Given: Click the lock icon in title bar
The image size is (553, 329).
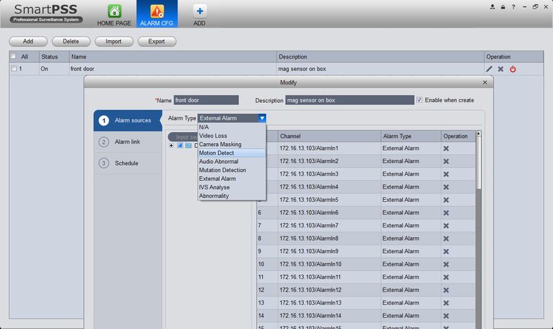Looking at the screenshot, I should tap(502, 6).
